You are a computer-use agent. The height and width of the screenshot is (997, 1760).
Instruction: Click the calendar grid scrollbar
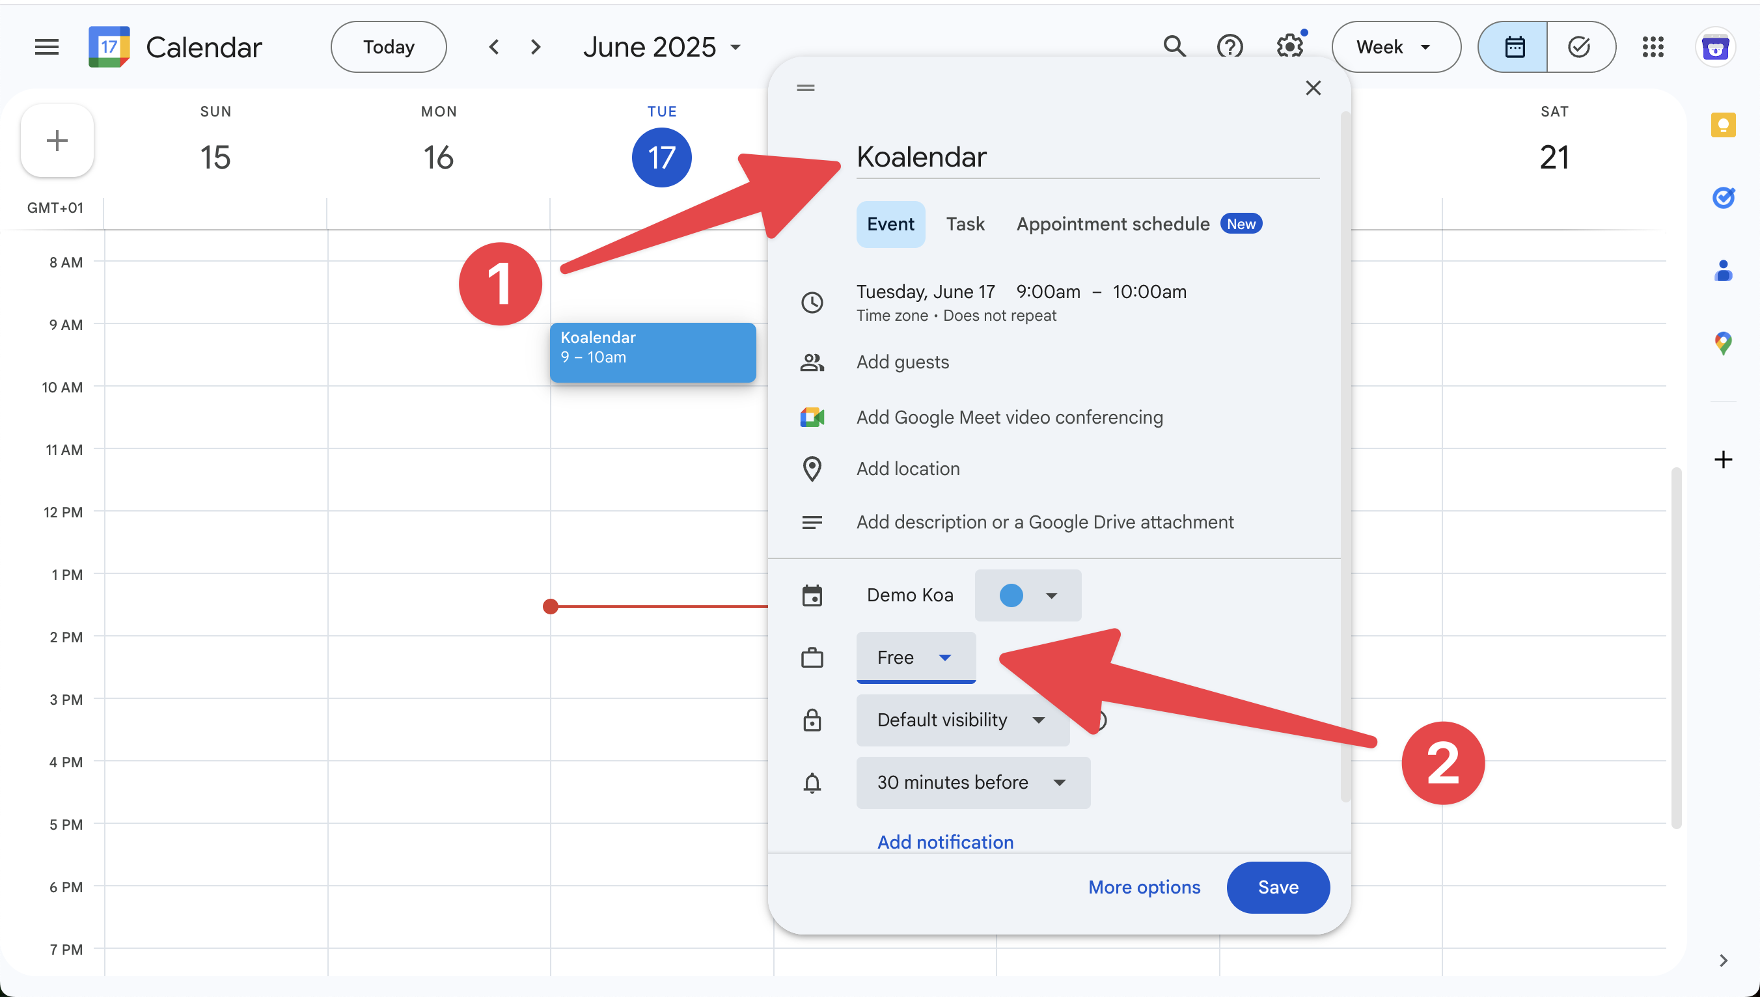pyautogui.click(x=1676, y=648)
